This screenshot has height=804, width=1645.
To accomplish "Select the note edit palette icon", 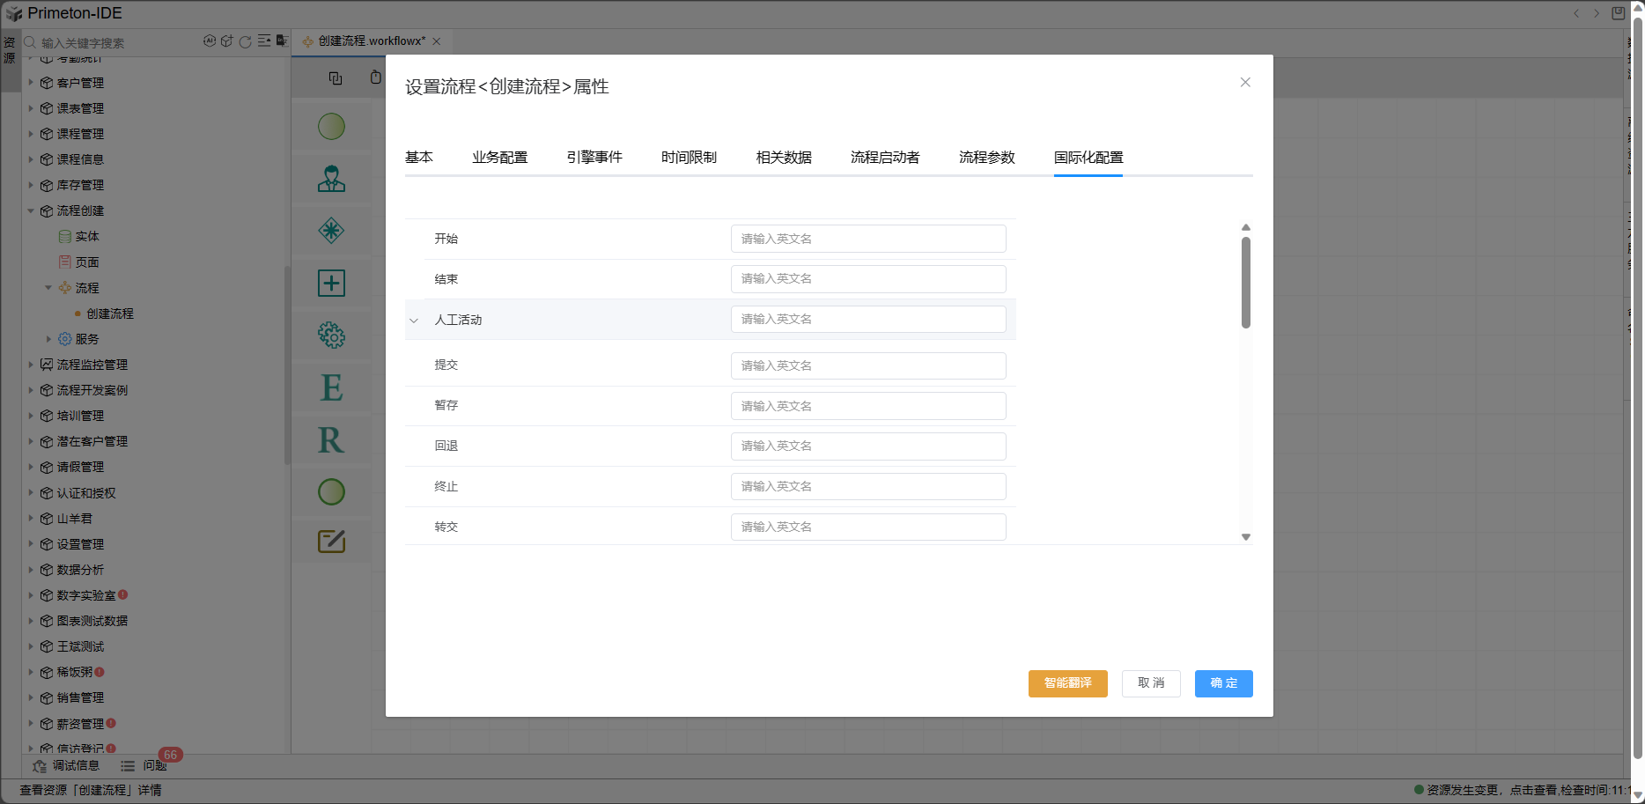I will click(331, 542).
